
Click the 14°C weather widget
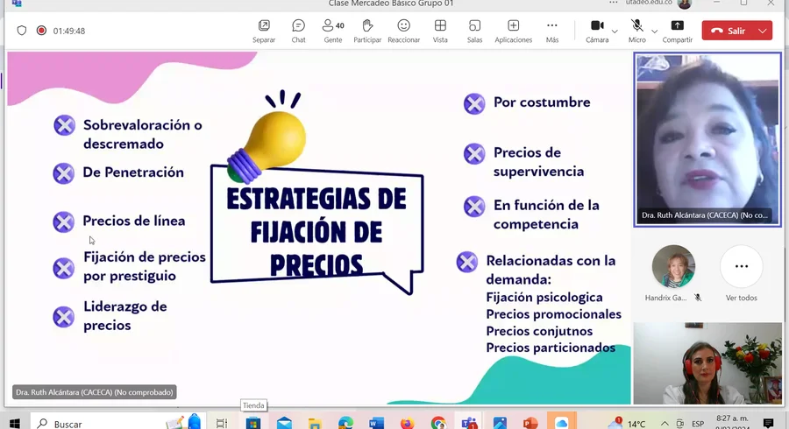click(627, 424)
